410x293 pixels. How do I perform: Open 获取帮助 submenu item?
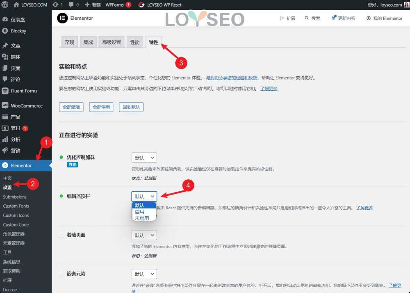pos(11,271)
